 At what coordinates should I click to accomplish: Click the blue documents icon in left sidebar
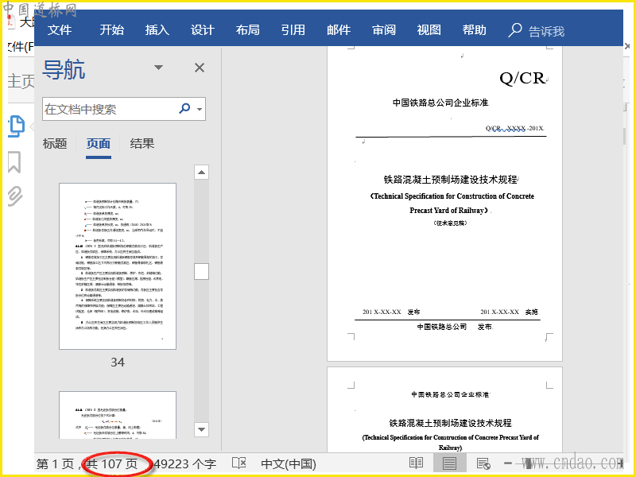pos(17,126)
